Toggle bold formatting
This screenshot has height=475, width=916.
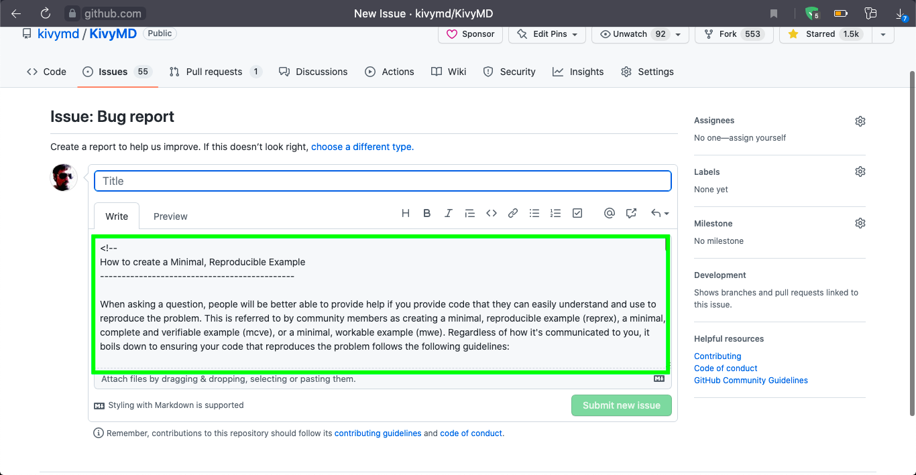(x=426, y=213)
